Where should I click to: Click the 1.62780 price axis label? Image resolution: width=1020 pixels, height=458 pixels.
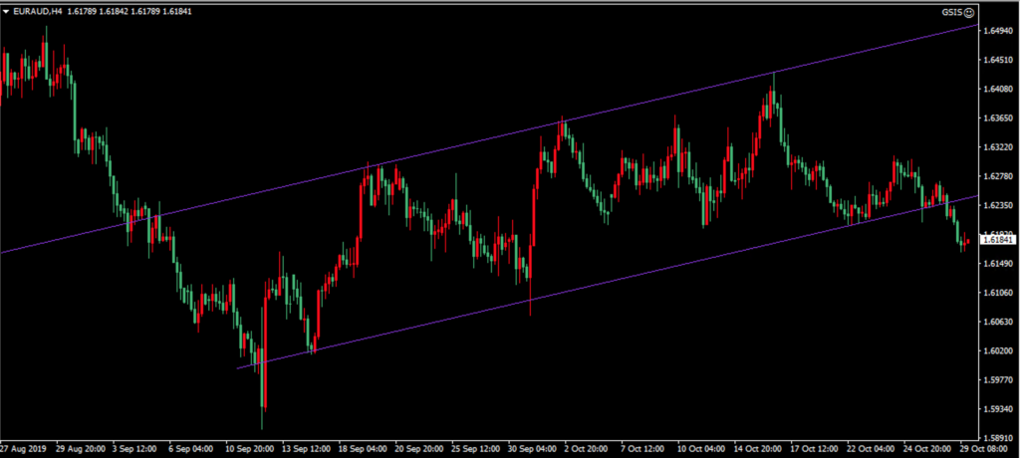click(998, 176)
